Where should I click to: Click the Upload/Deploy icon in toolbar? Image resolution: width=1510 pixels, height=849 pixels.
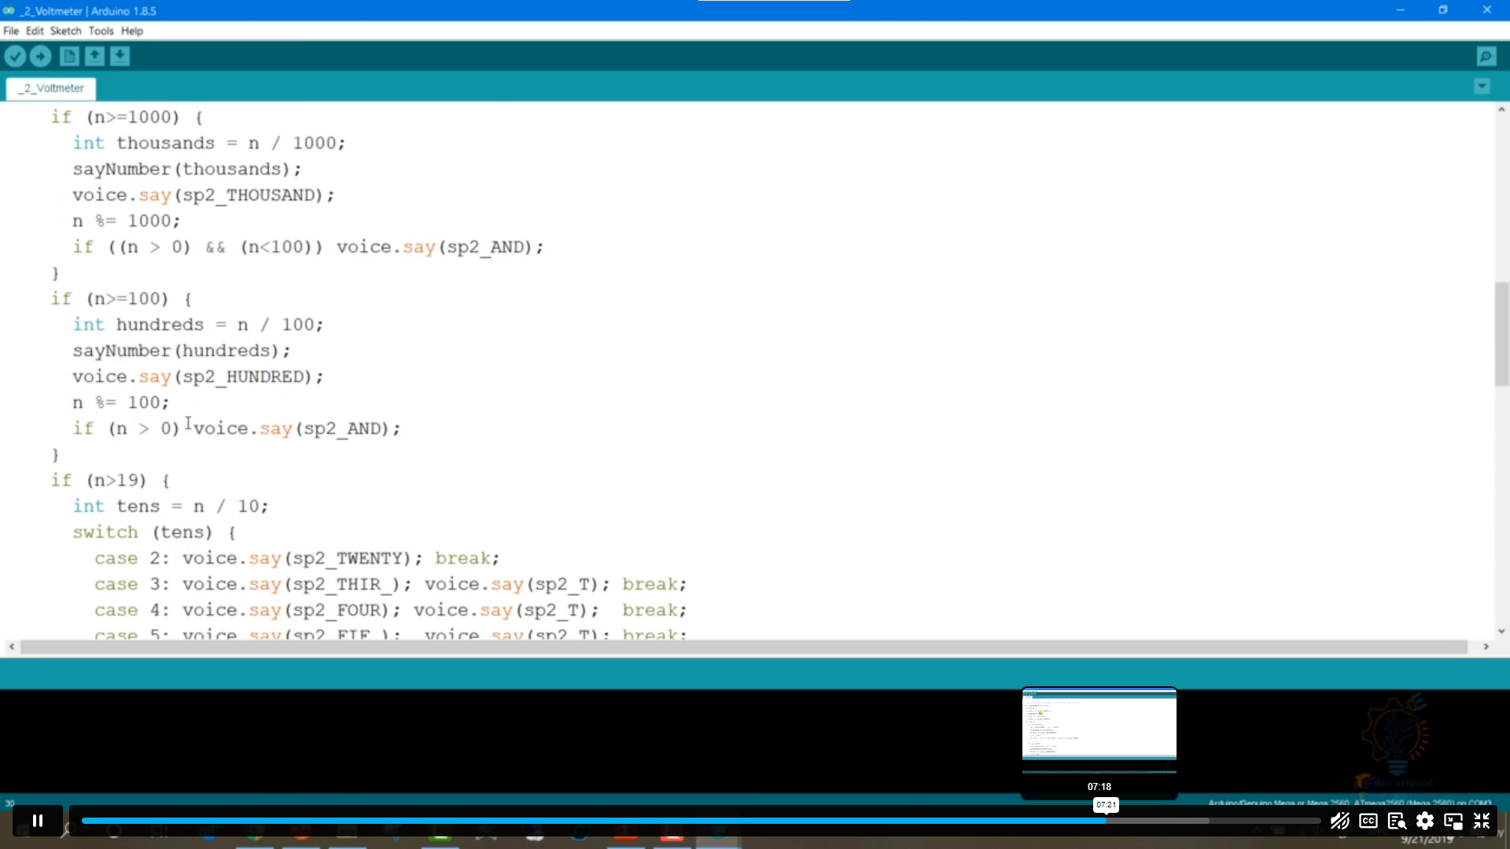coord(40,55)
